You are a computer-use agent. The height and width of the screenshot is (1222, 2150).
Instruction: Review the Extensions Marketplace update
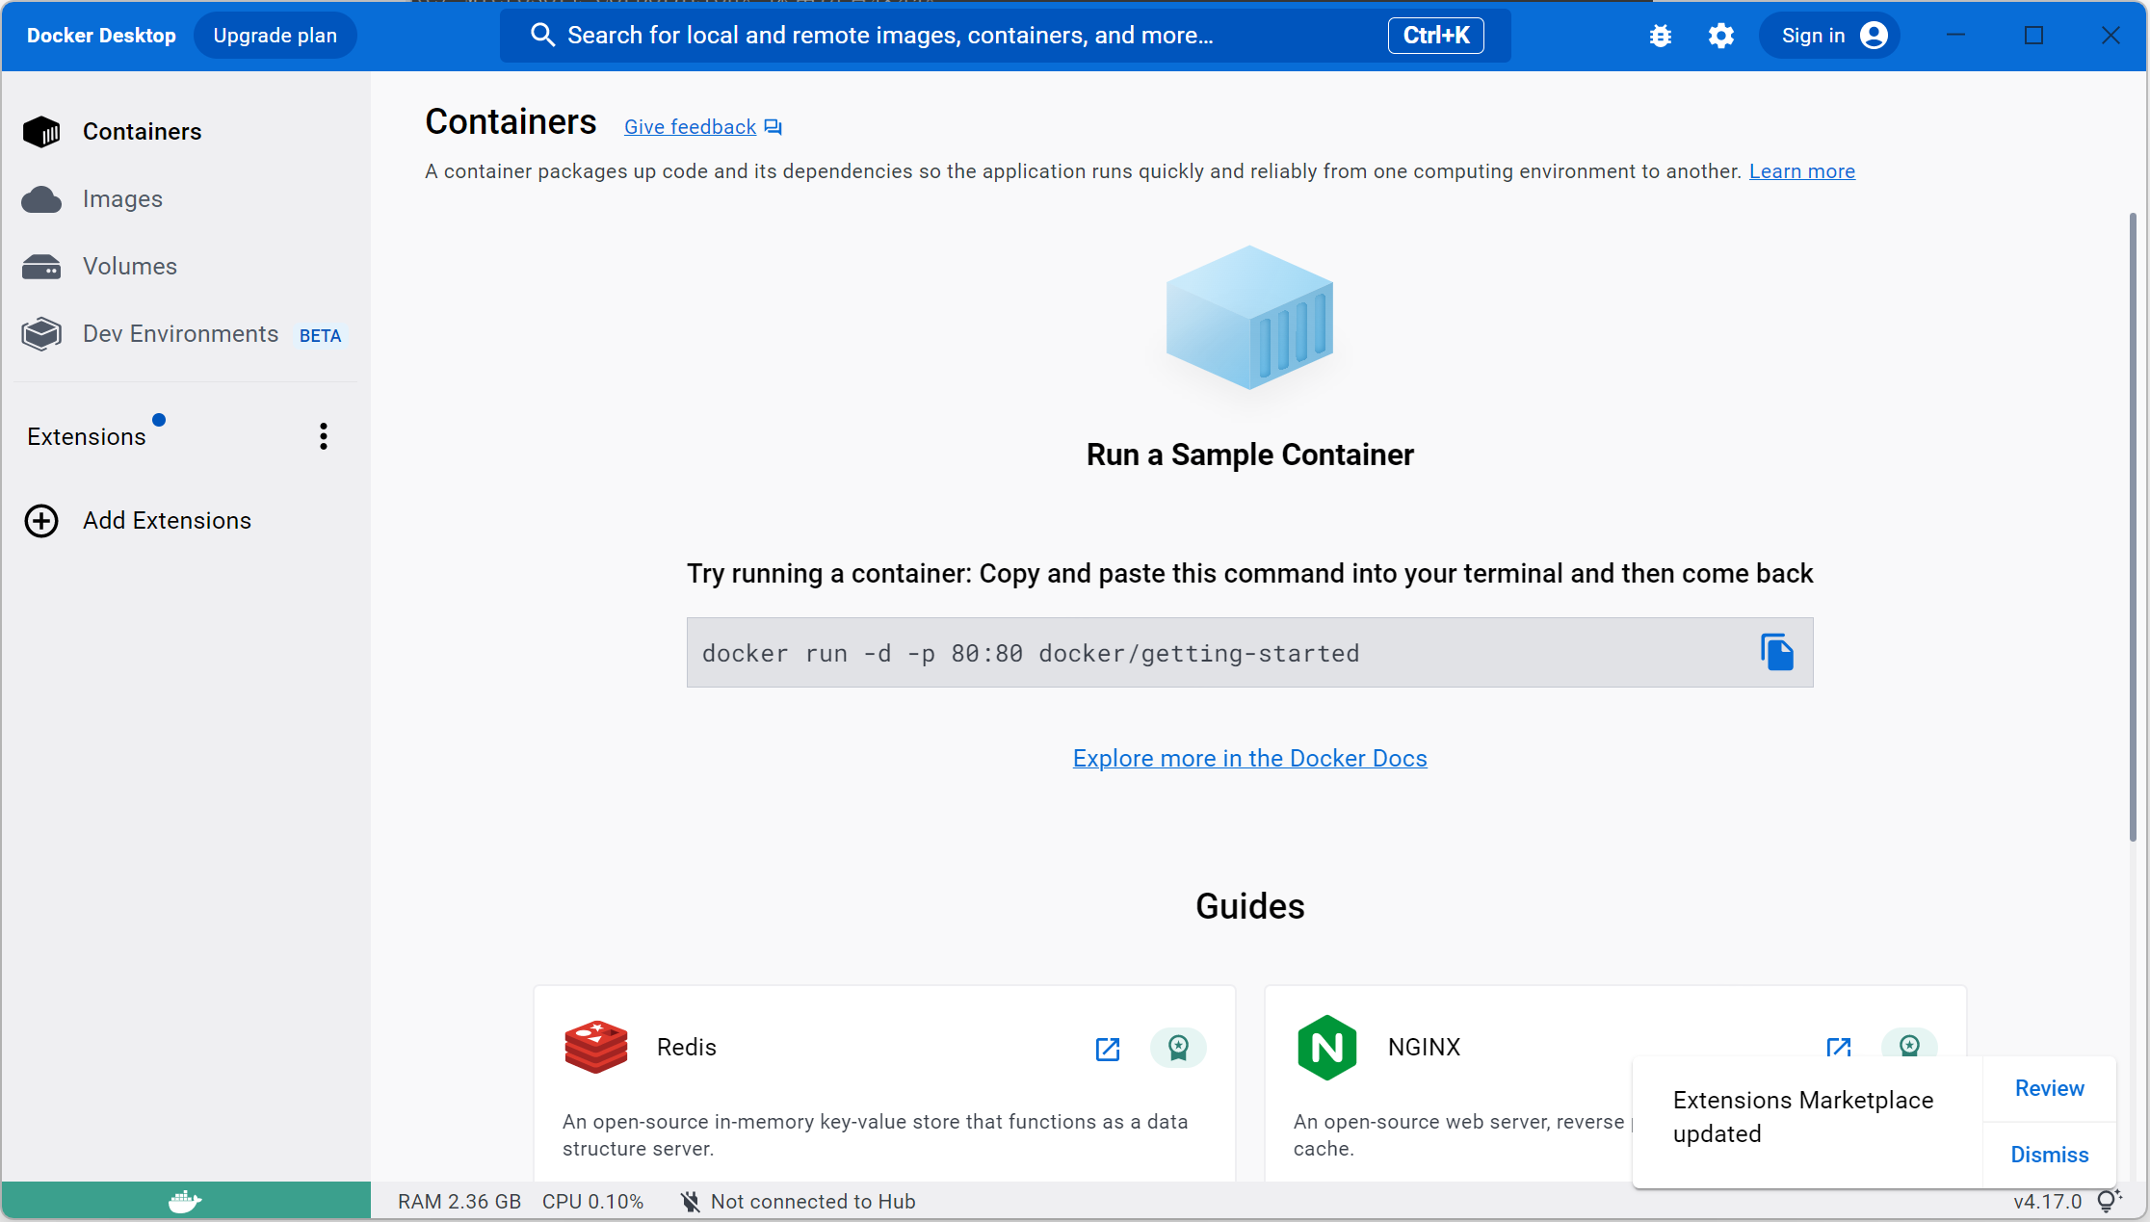(x=2049, y=1088)
